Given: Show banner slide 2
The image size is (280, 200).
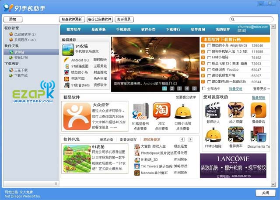Looking at the screenshot, I should pos(172,88).
